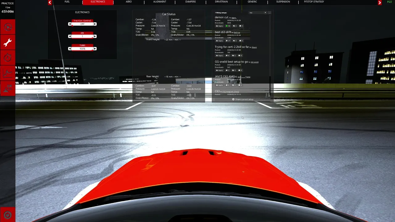The width and height of the screenshot is (395, 222).
Task: Like the demon cut. setup
Action: pos(228,26)
